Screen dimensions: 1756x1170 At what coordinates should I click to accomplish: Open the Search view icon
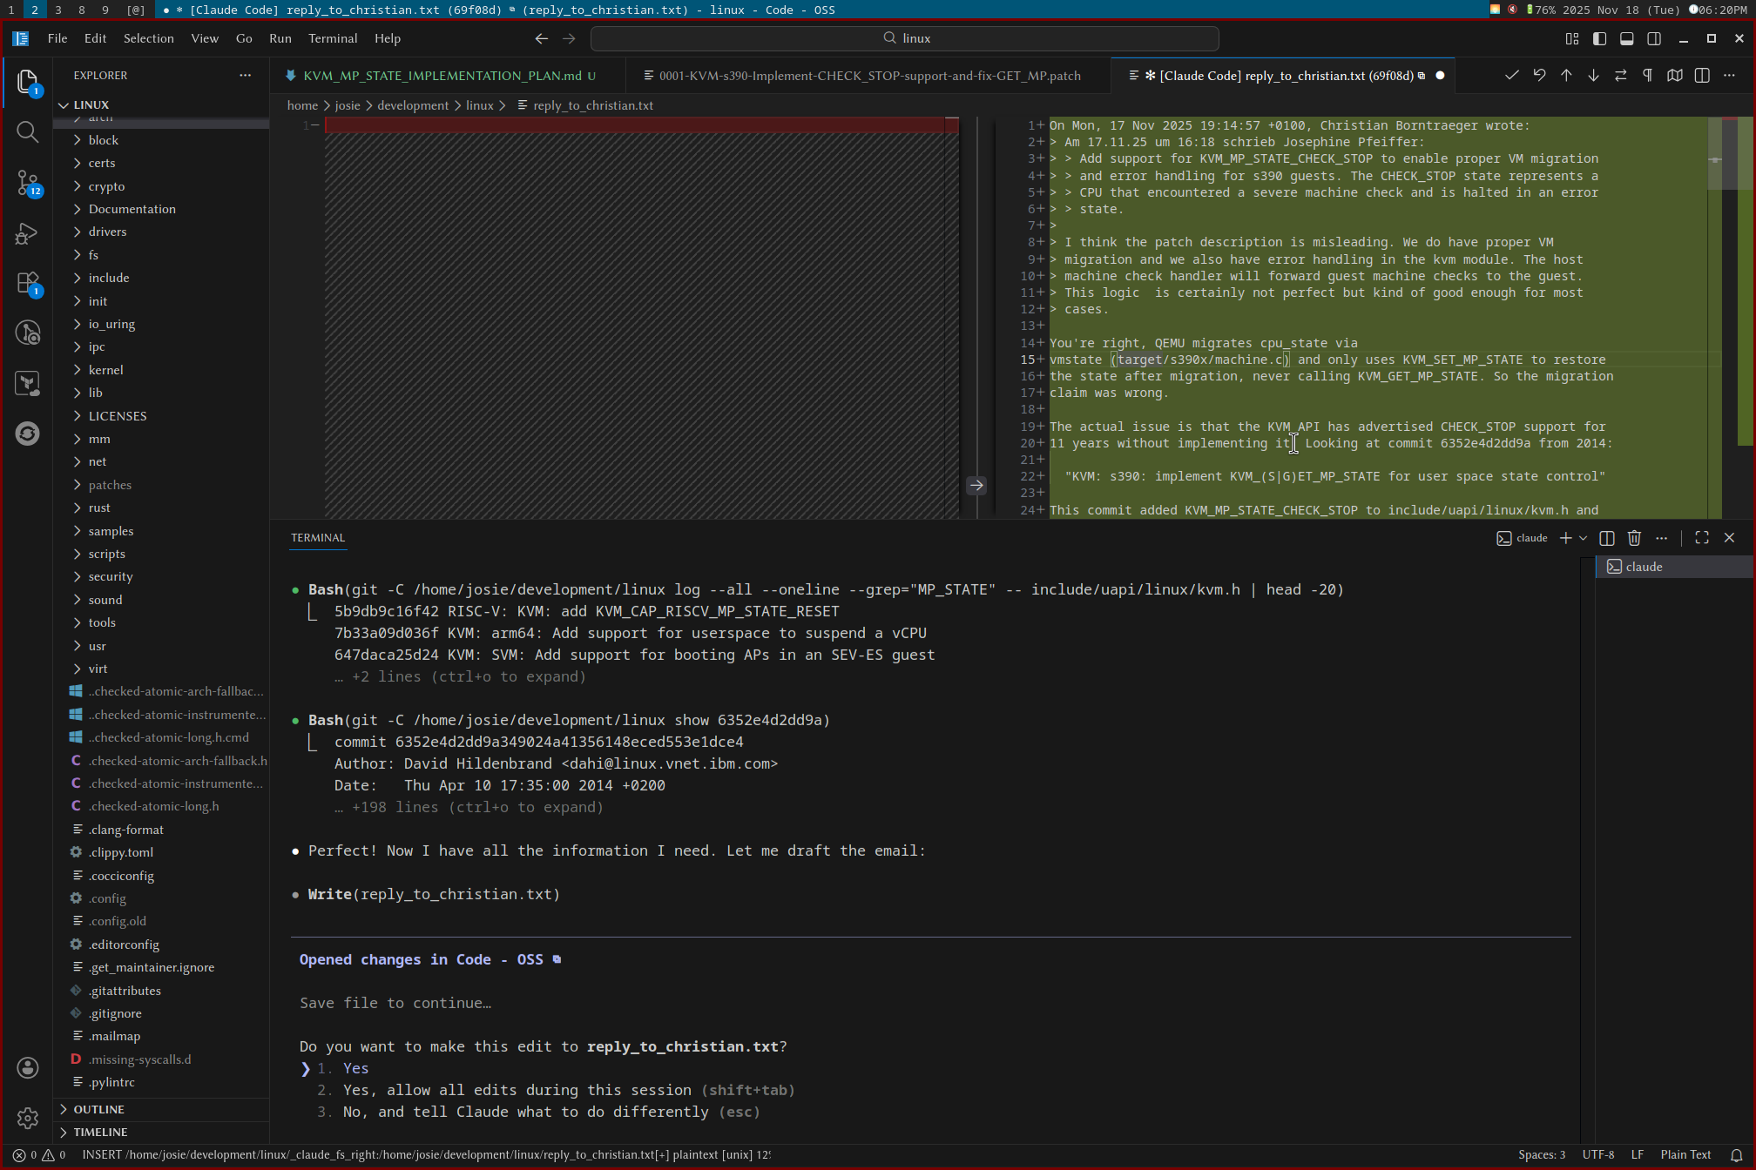pos(28,132)
